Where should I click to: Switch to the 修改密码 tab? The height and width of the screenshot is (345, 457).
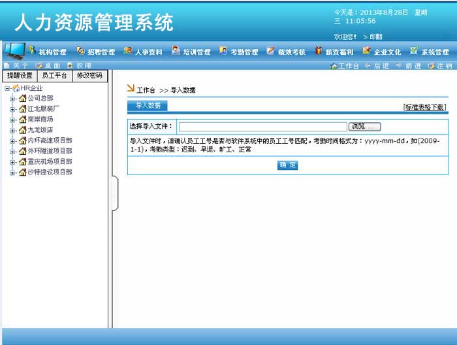(89, 76)
